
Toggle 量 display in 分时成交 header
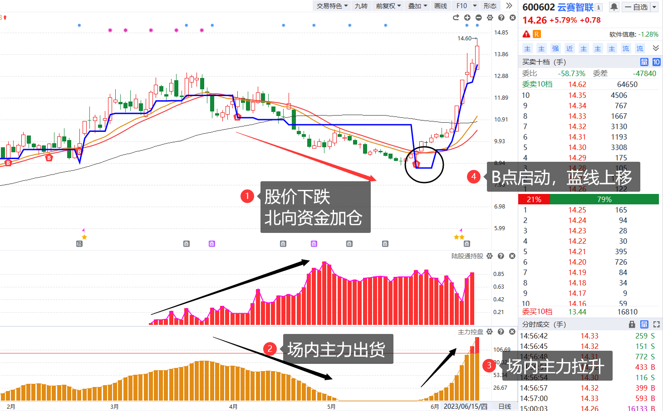tap(644, 324)
